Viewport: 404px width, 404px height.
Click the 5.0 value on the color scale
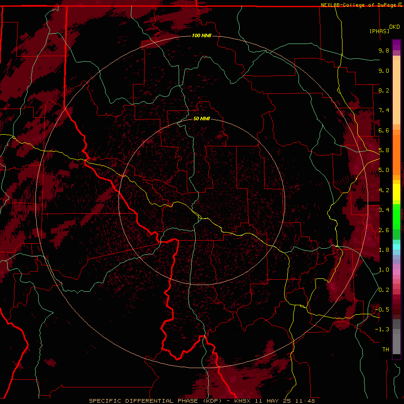click(384, 170)
